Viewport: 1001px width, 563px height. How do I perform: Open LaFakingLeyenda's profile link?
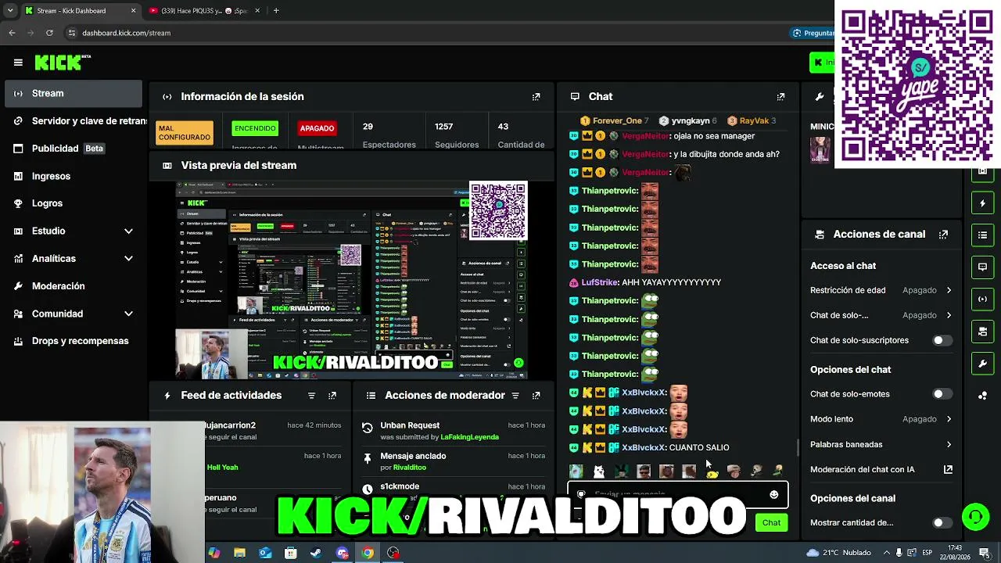pos(469,437)
